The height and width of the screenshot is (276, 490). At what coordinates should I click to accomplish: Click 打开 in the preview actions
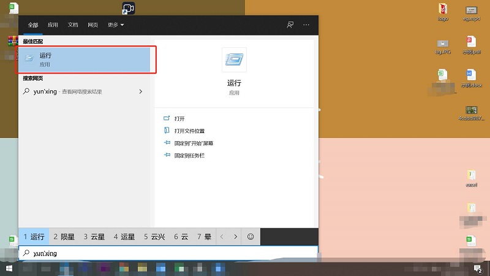[179, 118]
